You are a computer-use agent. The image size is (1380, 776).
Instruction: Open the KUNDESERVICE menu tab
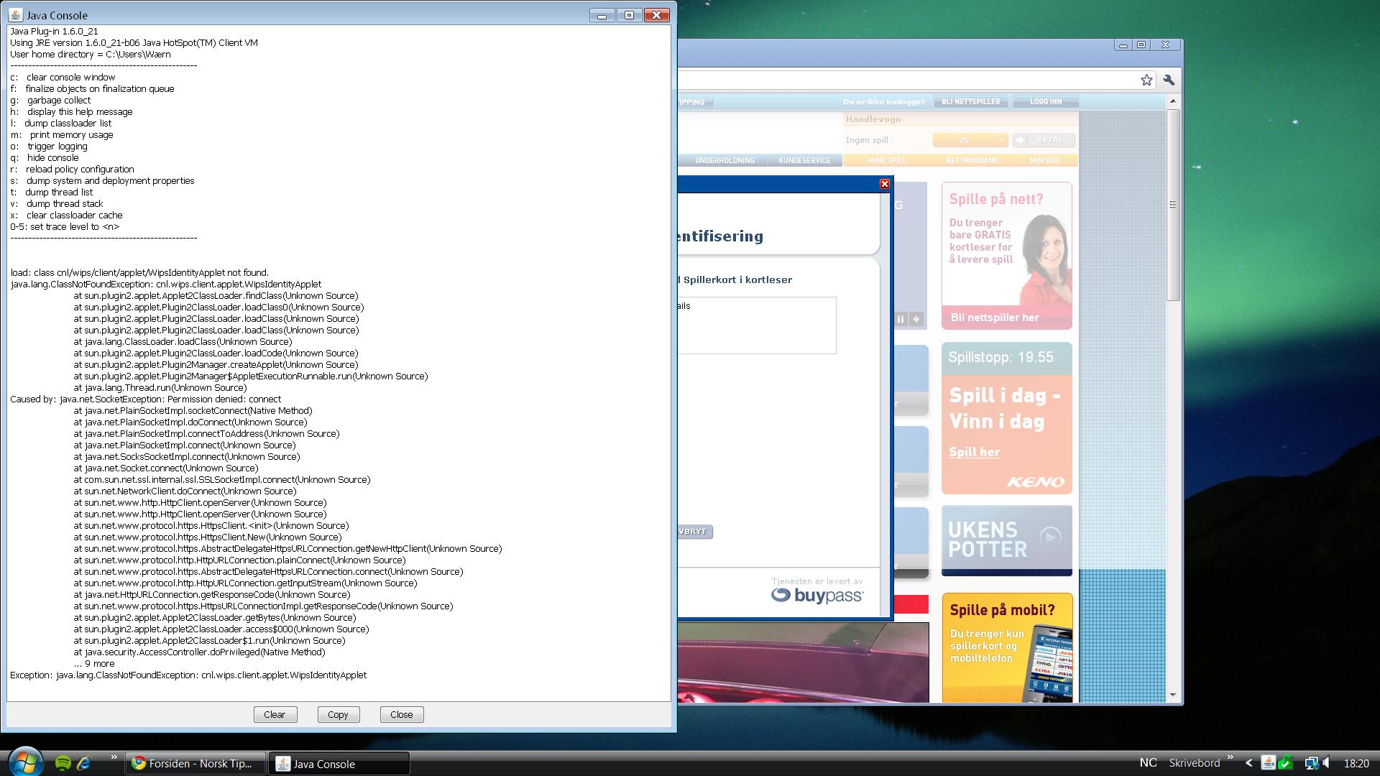804,160
